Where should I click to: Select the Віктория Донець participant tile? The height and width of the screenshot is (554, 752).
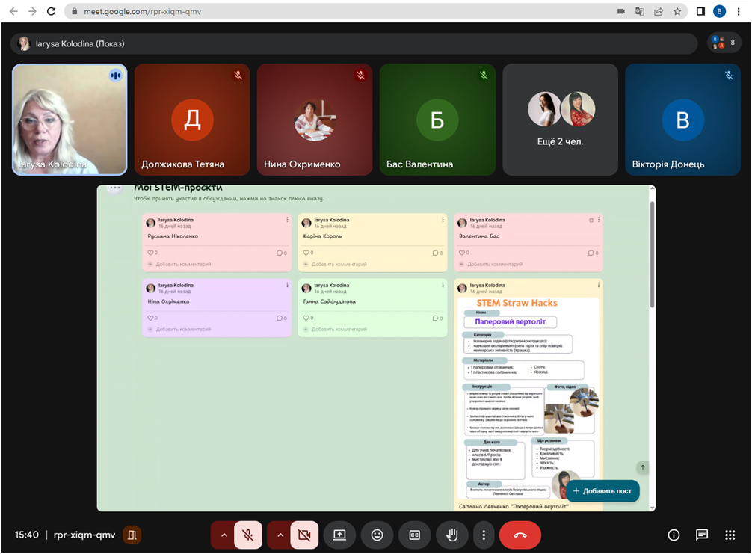[682, 120]
